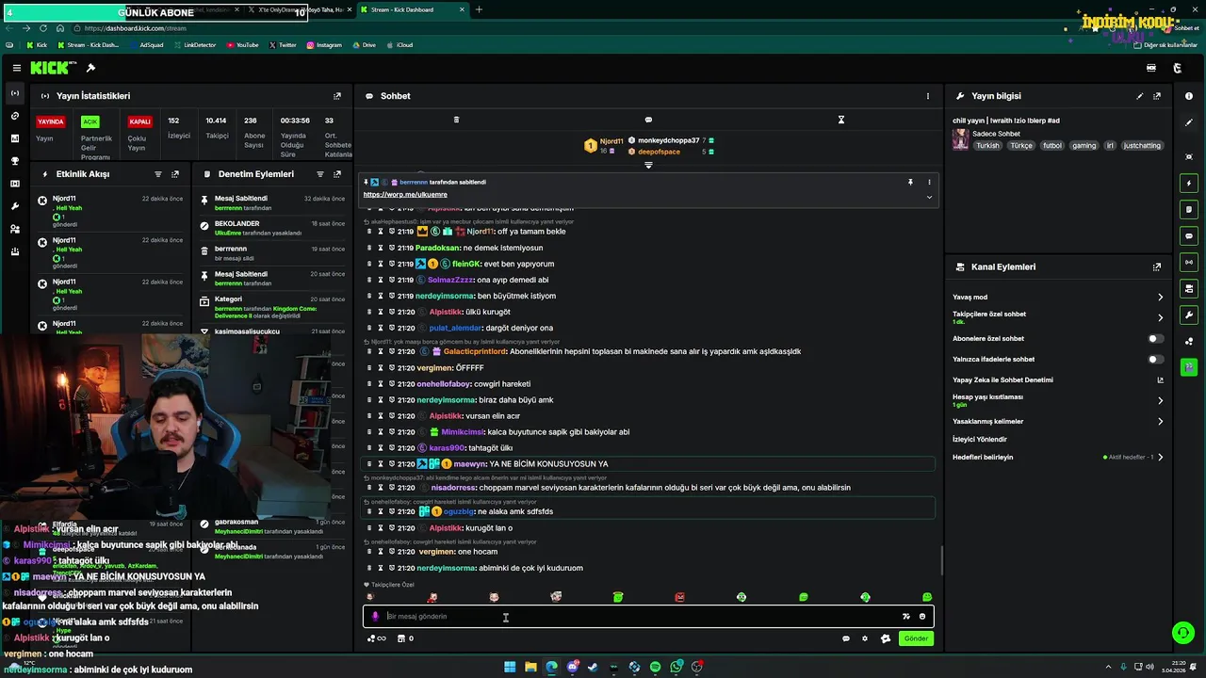Click the trash icon under Sohbet header
The height and width of the screenshot is (678, 1206).
456,120
